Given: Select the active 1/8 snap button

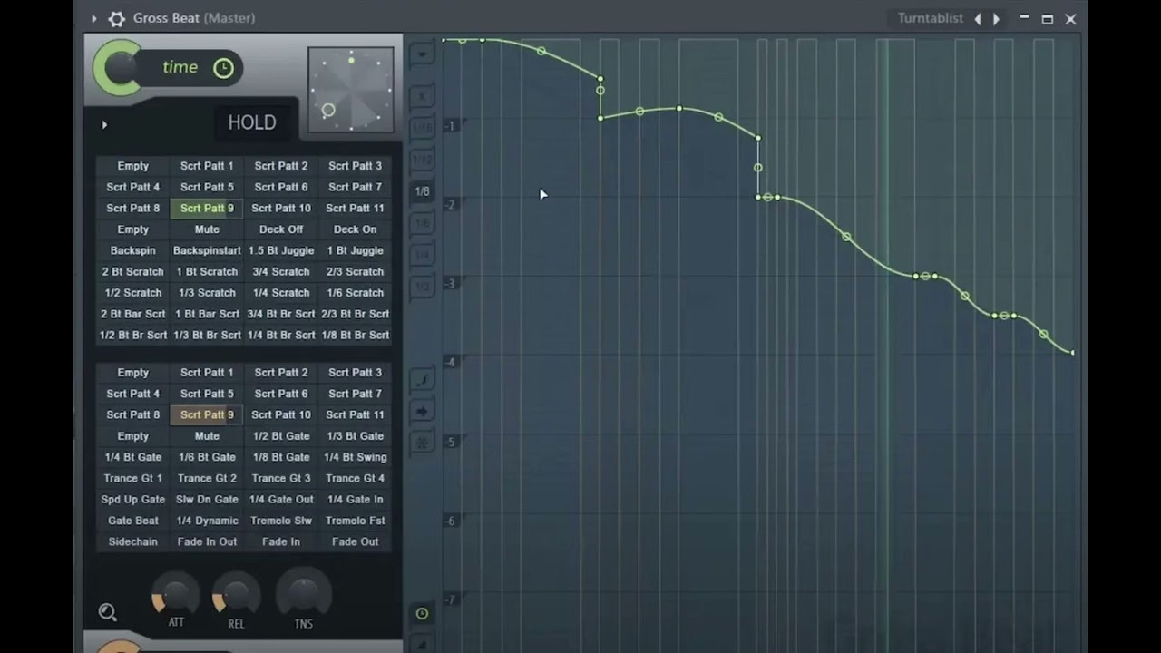Looking at the screenshot, I should [x=422, y=191].
